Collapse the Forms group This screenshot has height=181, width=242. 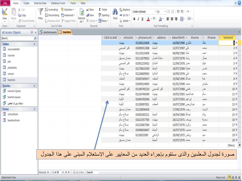coord(34,109)
